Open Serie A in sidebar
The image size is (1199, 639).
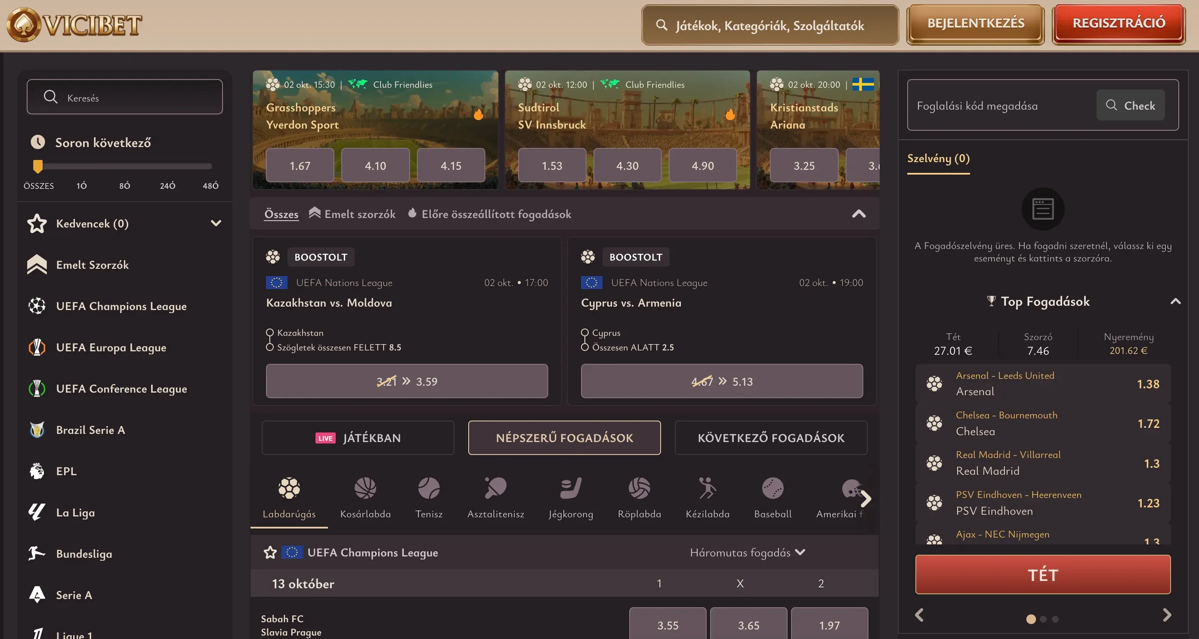click(60, 595)
